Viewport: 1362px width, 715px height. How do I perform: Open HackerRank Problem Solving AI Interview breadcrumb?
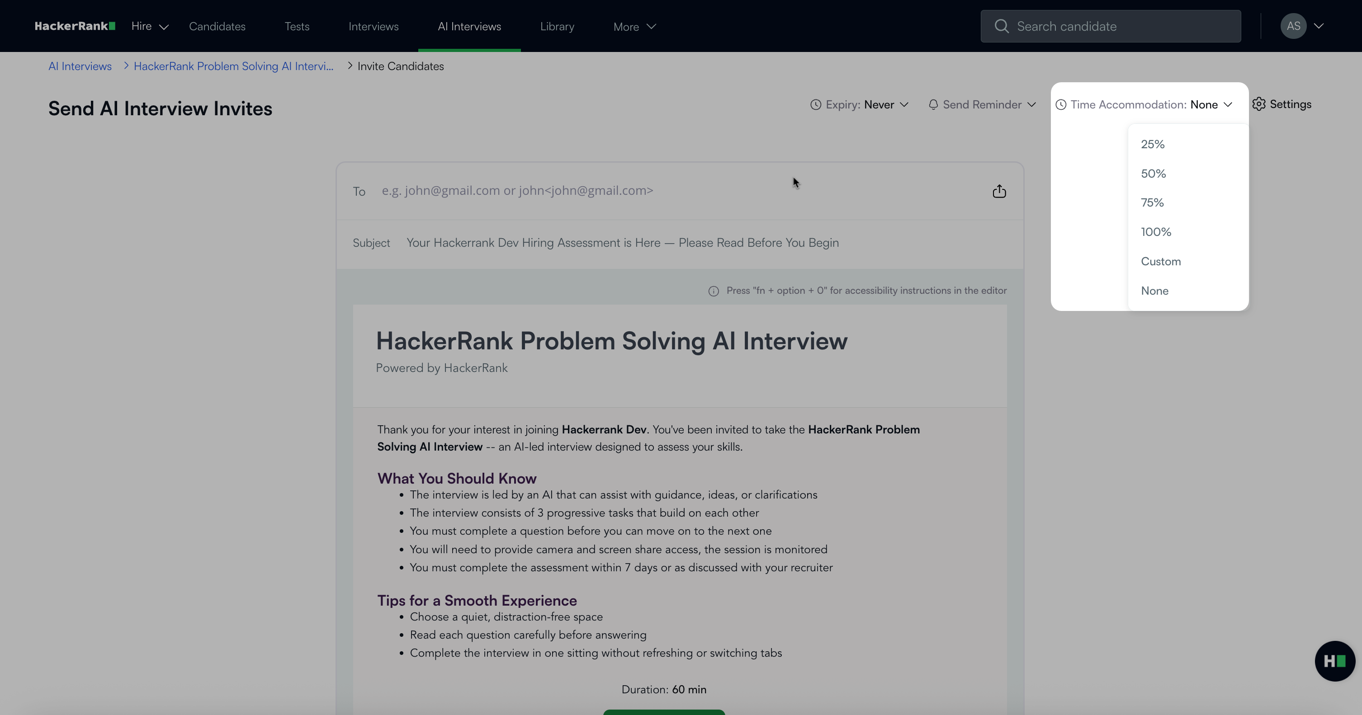[234, 66]
